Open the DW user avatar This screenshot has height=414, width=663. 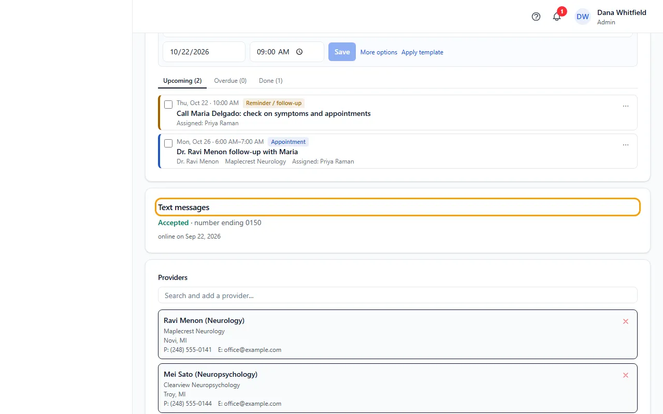tap(583, 17)
